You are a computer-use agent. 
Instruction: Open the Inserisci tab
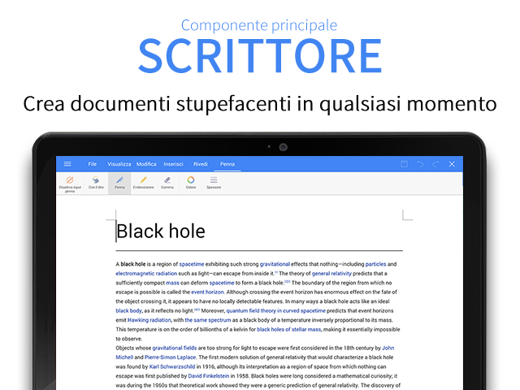(173, 164)
